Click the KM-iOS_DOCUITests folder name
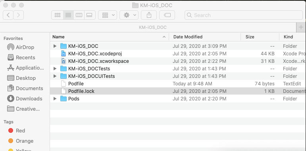 pos(92,76)
